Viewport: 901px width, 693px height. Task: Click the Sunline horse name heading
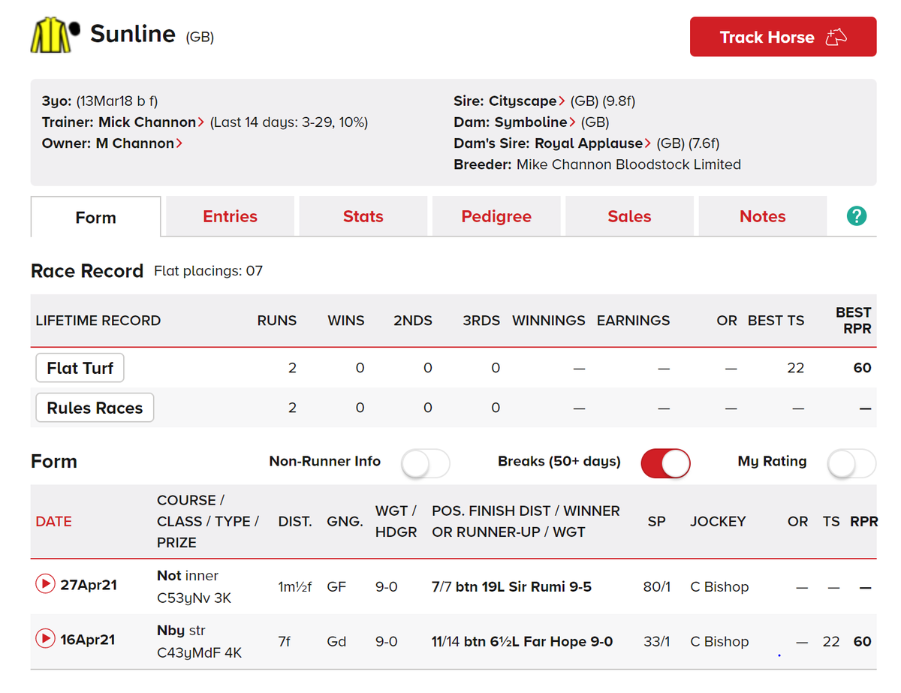(x=133, y=34)
